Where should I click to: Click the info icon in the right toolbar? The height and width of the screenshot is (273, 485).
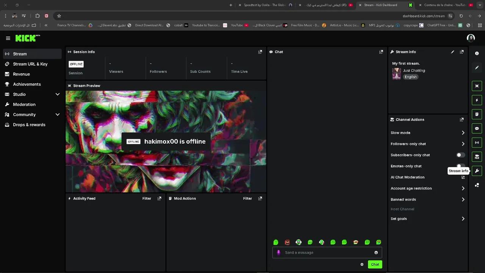(477, 53)
